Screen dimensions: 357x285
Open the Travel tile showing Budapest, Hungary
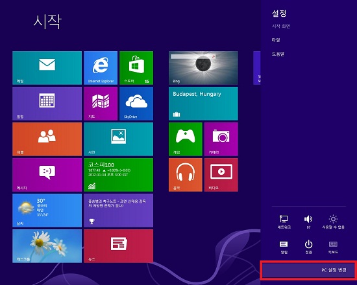[x=203, y=104]
